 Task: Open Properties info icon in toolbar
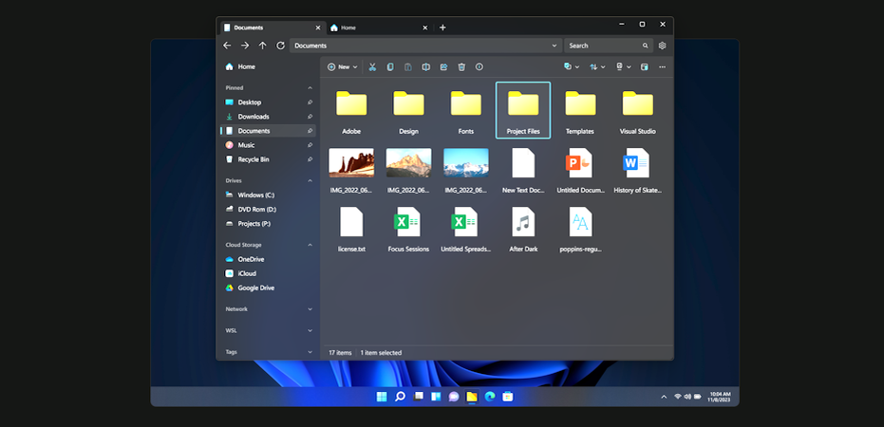tap(480, 67)
